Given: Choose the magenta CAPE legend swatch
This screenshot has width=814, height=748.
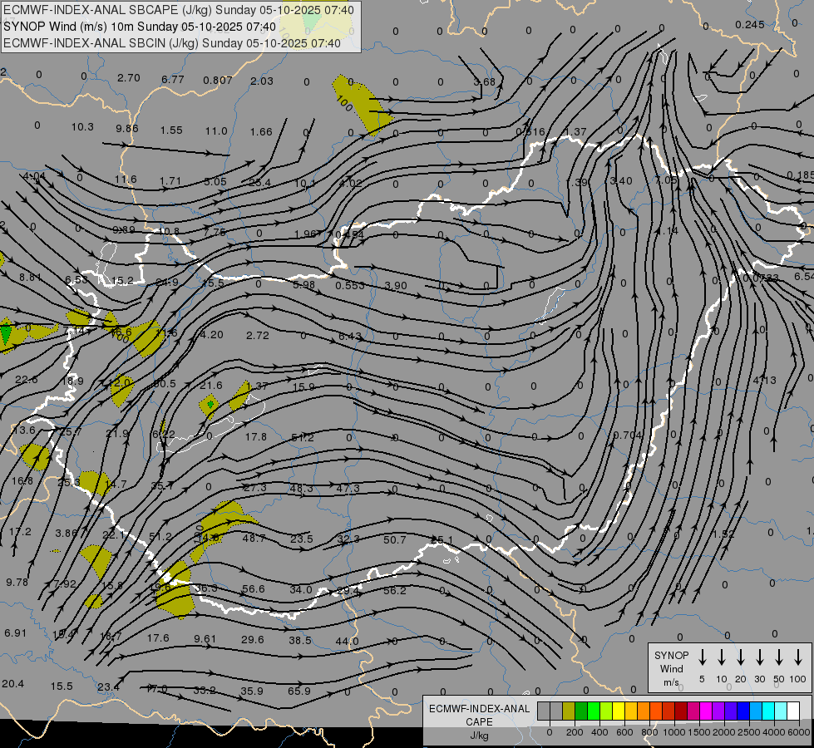Looking at the screenshot, I should click(x=706, y=711).
